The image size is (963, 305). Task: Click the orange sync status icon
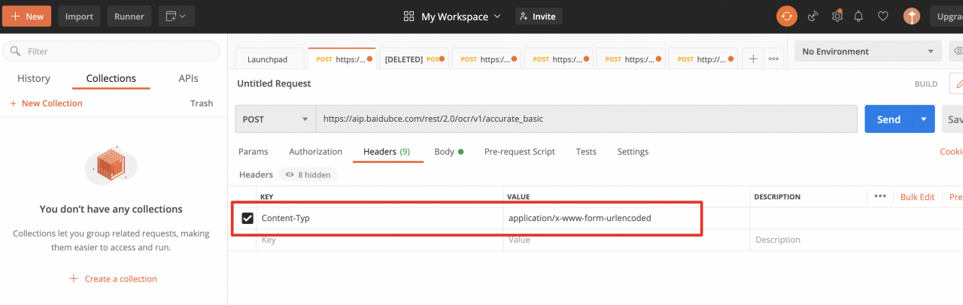coord(787,16)
